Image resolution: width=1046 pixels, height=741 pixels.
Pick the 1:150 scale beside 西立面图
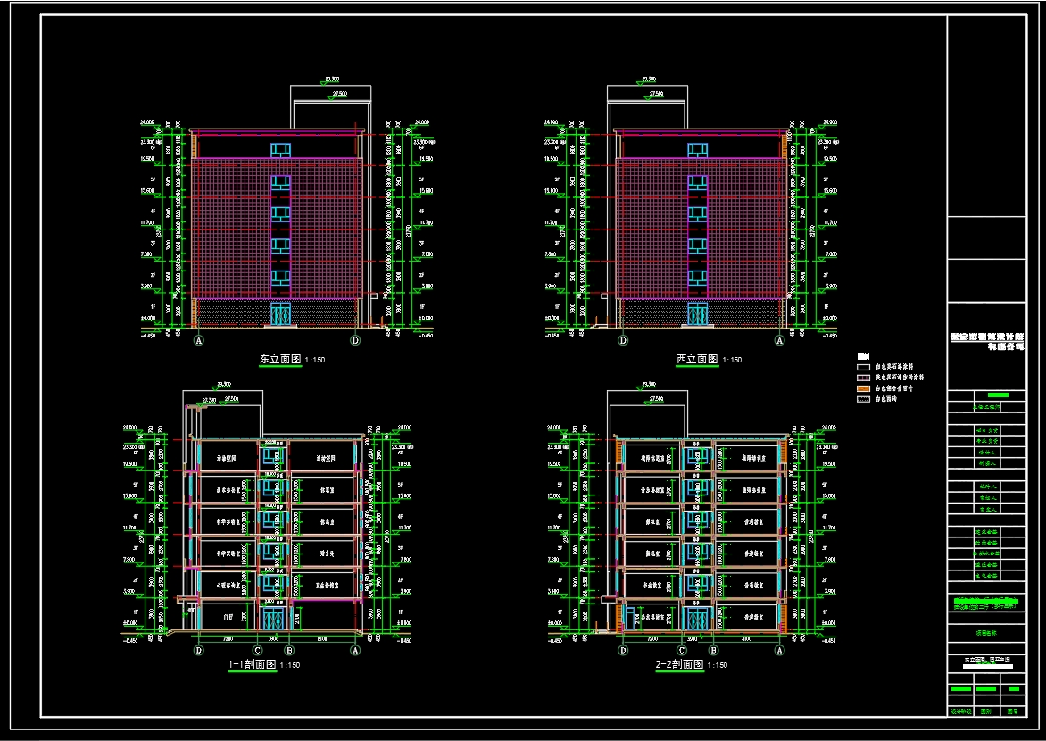click(x=732, y=360)
